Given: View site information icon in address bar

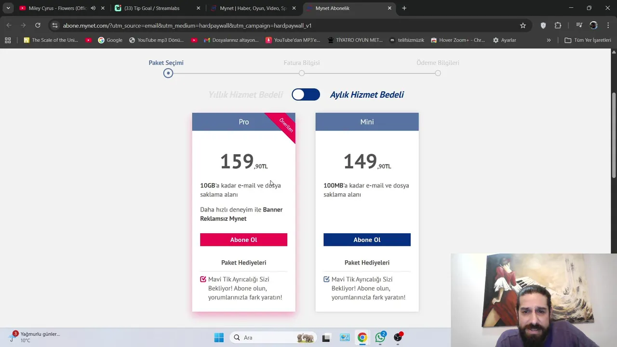Looking at the screenshot, I should [x=54, y=26].
